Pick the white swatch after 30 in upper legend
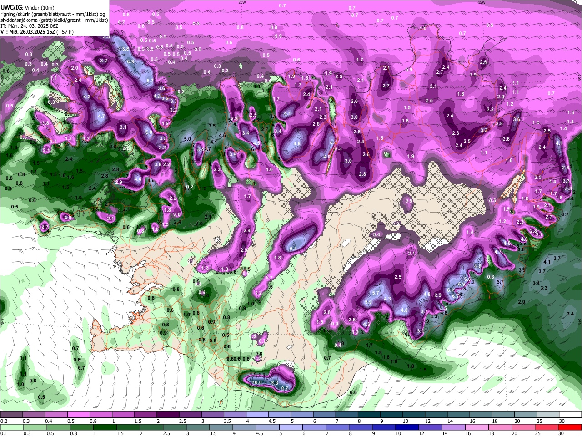This screenshot has width=582, height=437. (x=570, y=415)
